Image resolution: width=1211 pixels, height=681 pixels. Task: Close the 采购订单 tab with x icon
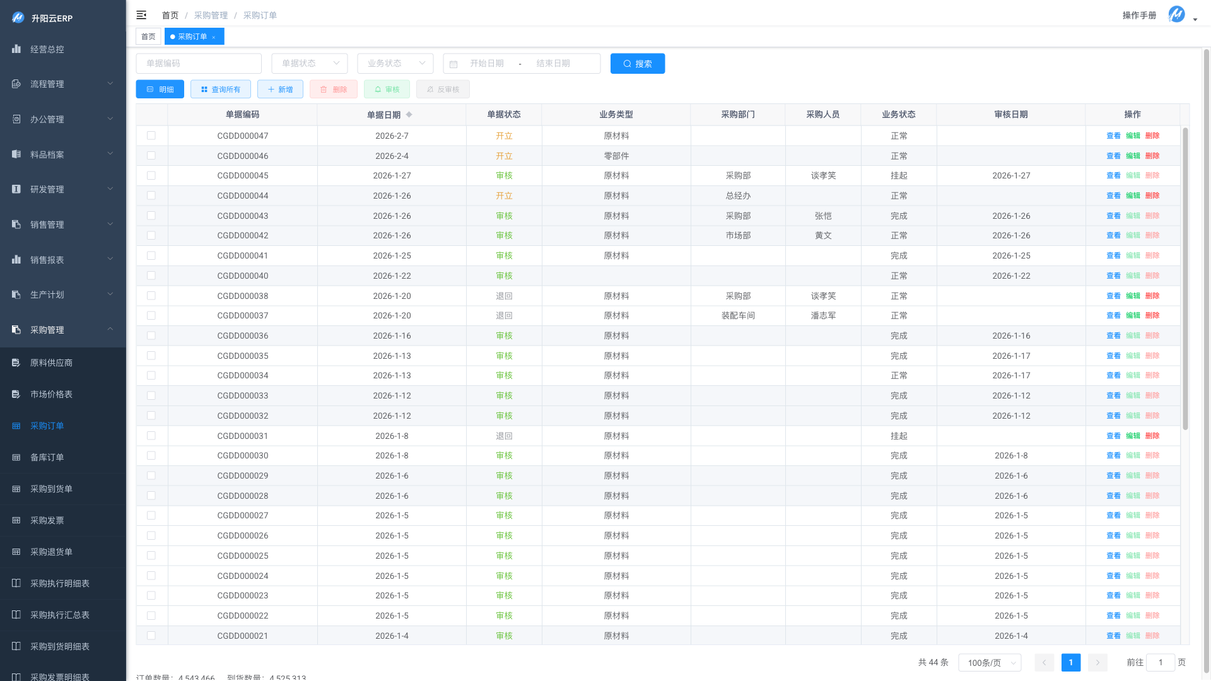click(214, 37)
